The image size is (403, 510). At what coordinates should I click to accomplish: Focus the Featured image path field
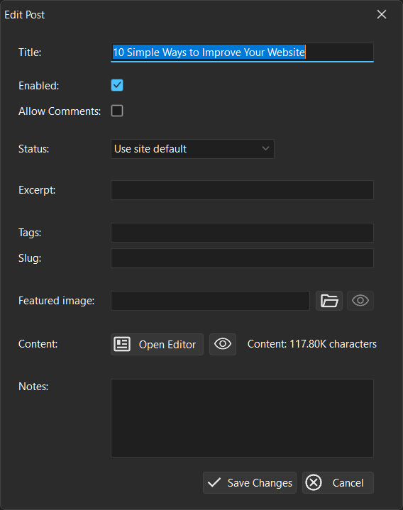[211, 301]
